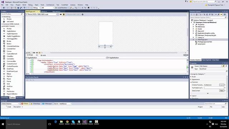Toggle the 0 Warnings filter
The height and width of the screenshot is (129, 229).
tap(35, 104)
